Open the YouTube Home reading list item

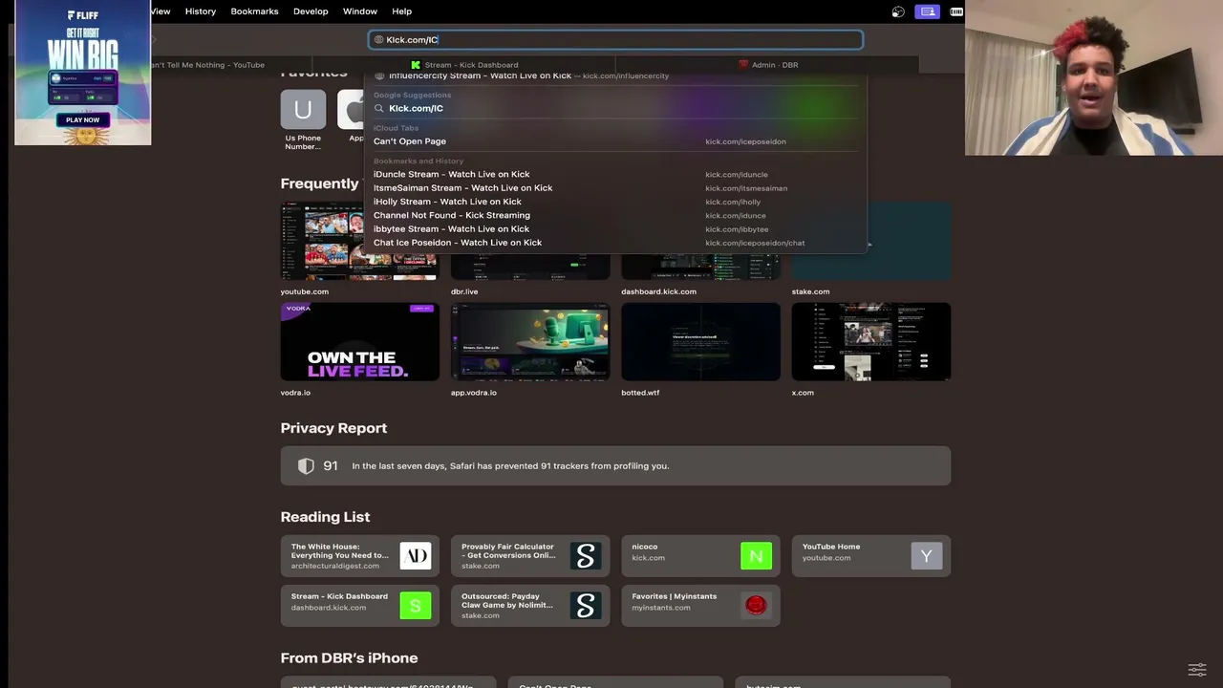(x=871, y=556)
